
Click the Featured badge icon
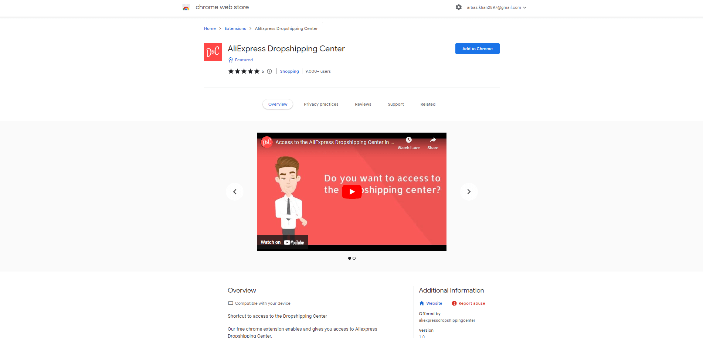click(231, 60)
